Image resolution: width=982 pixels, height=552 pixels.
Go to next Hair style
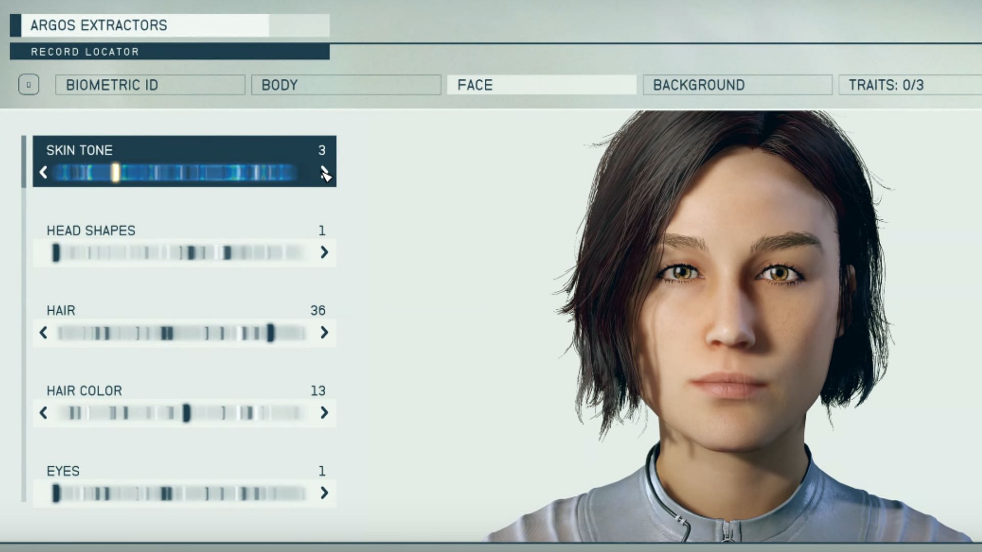tap(324, 333)
